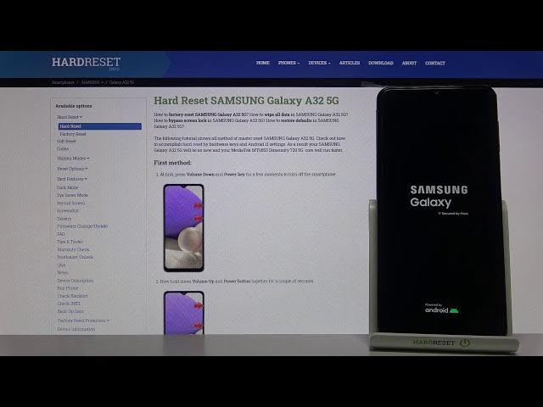Select highlighted Hard Reset sidebar entry
This screenshot has height=407, width=543.
coord(100,126)
